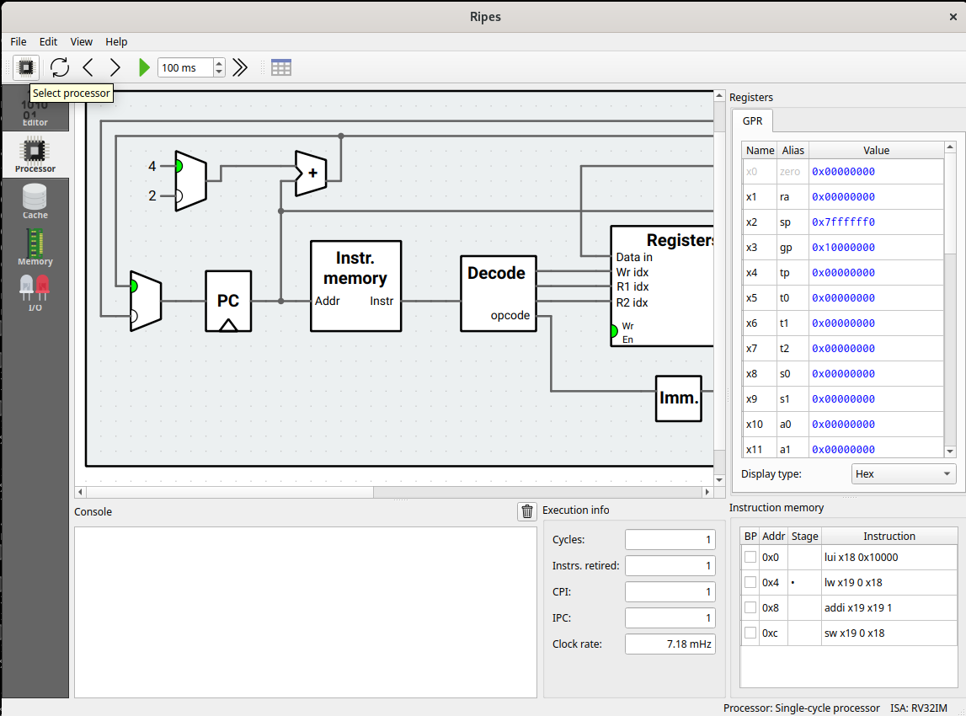Open the I/O sidebar view

(35, 293)
